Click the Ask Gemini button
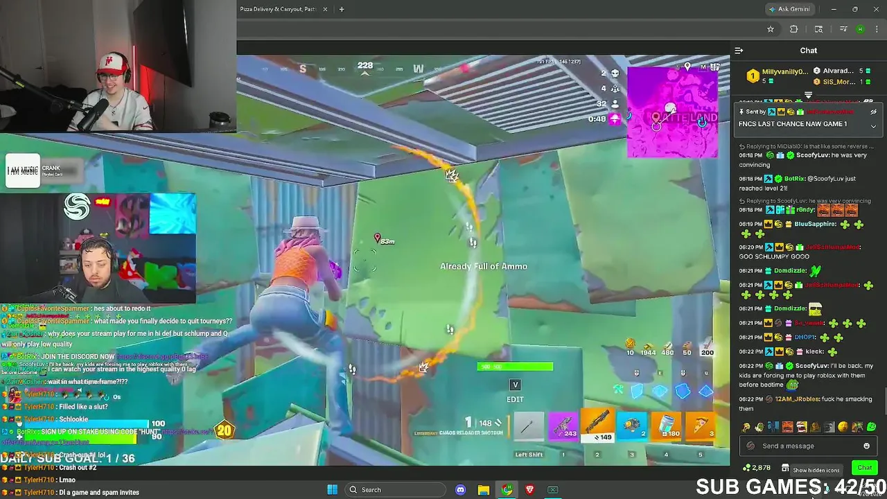The width and height of the screenshot is (887, 499). tap(789, 9)
